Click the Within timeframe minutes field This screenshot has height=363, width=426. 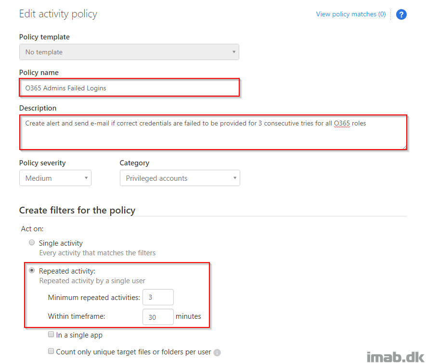(x=158, y=317)
